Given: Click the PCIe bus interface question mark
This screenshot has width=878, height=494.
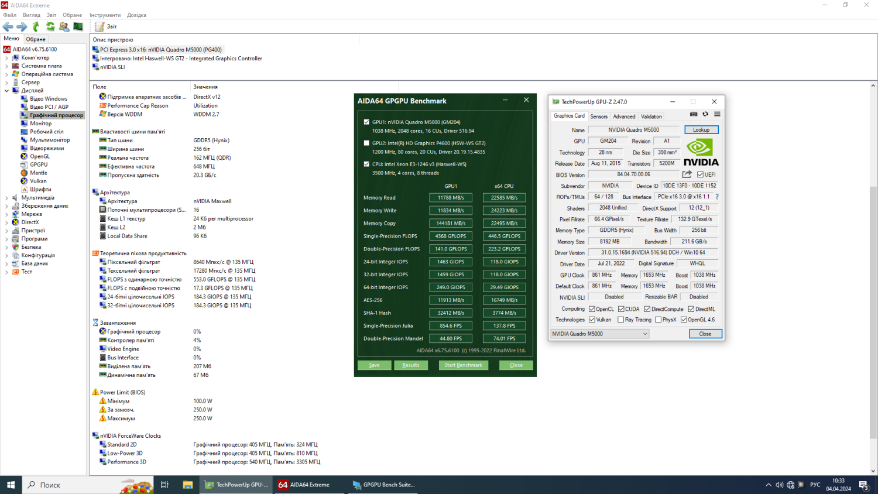Looking at the screenshot, I should [x=717, y=197].
